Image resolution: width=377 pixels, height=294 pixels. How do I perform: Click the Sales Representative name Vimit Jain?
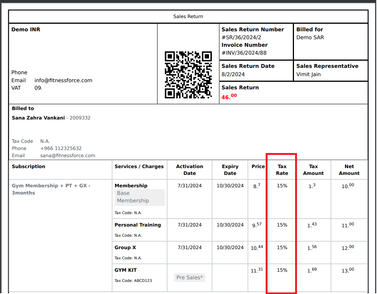tap(308, 75)
